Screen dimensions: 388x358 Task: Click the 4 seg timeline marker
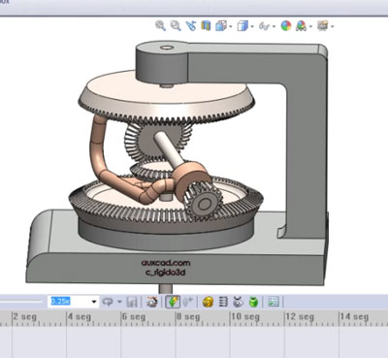click(79, 316)
